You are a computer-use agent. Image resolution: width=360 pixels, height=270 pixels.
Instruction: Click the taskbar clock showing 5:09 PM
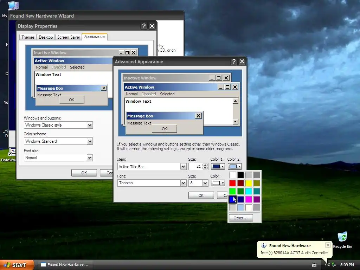(x=347, y=265)
